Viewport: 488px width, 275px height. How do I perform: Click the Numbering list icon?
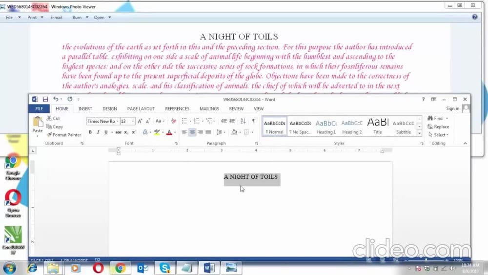pos(197,121)
